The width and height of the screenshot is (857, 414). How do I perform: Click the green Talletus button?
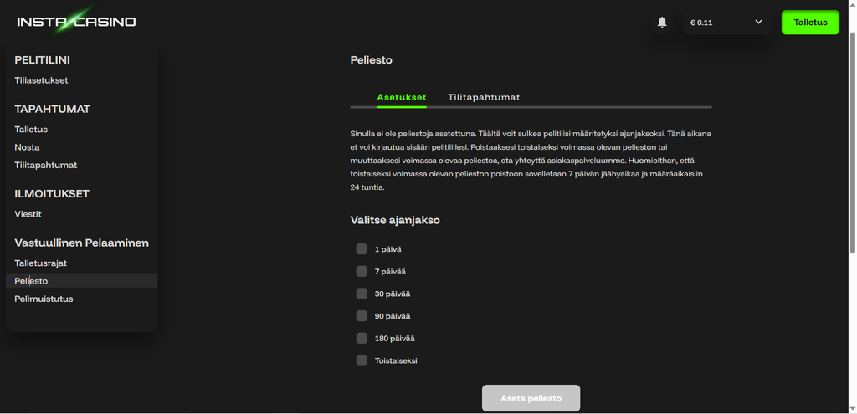pyautogui.click(x=810, y=23)
